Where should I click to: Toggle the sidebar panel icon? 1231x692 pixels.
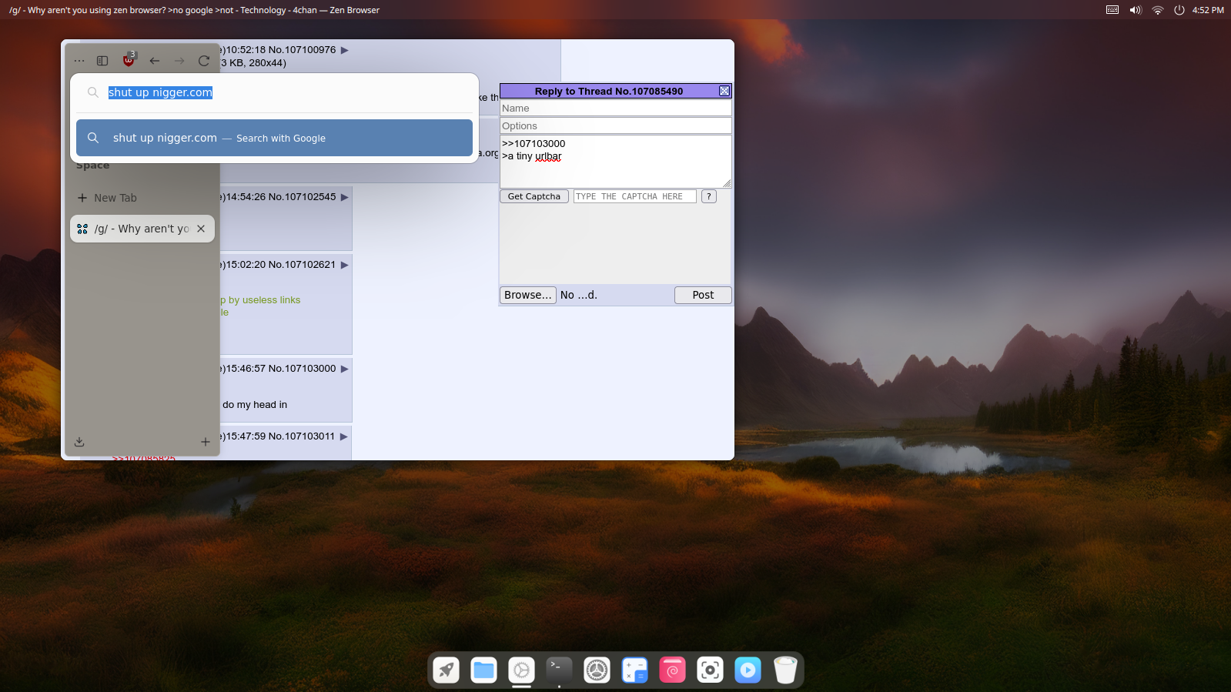coord(102,61)
